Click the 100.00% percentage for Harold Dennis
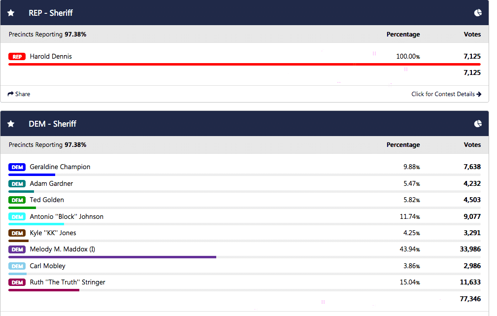The height and width of the screenshot is (316, 497). click(x=408, y=57)
